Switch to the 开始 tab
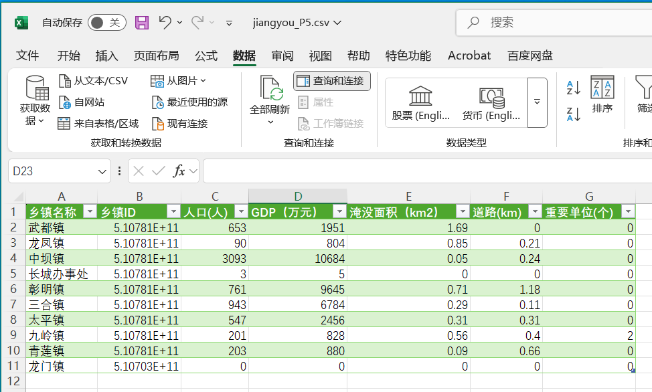Viewport: 652px width, 392px height. 68,56
